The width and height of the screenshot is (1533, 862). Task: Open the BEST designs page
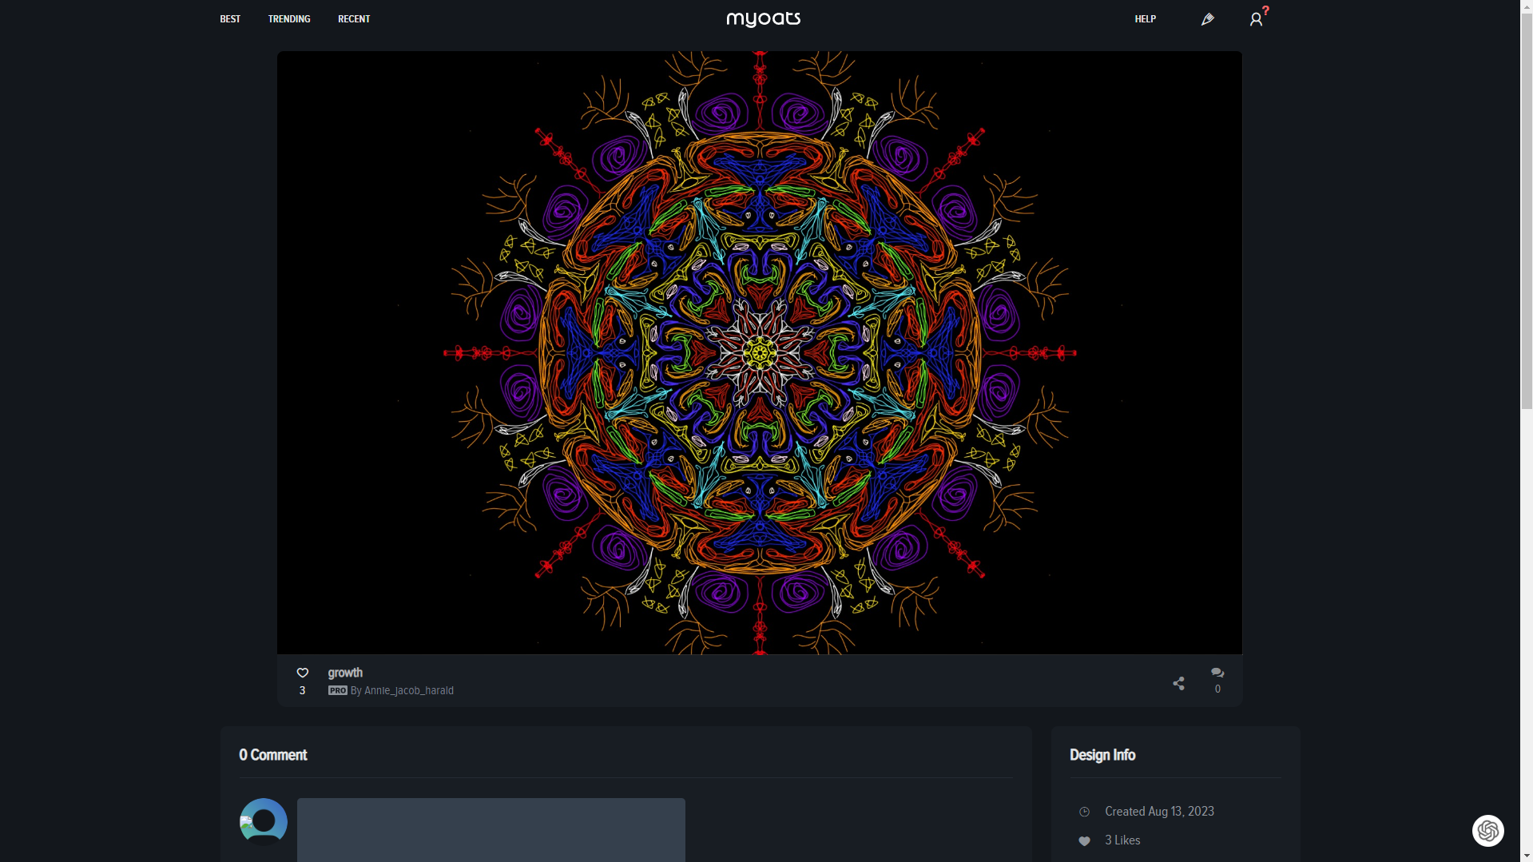[x=230, y=19]
